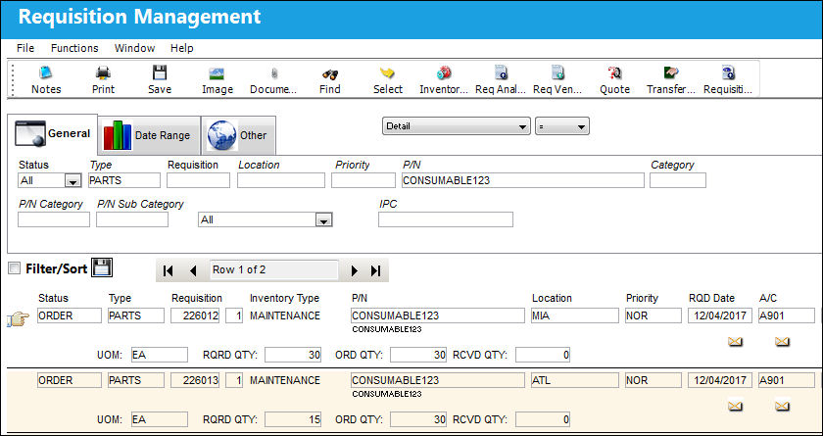Open the Image toolbar icon

(217, 79)
